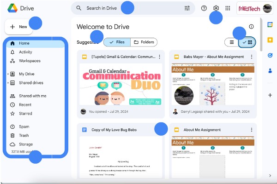Open the Trash section
Viewport: 277px width, 184px height.
(x=24, y=135)
